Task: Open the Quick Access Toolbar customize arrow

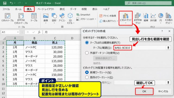Action: pyautogui.click(x=26, y=3)
